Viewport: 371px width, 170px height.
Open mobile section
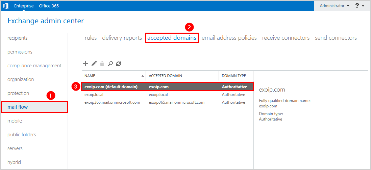[15, 121]
